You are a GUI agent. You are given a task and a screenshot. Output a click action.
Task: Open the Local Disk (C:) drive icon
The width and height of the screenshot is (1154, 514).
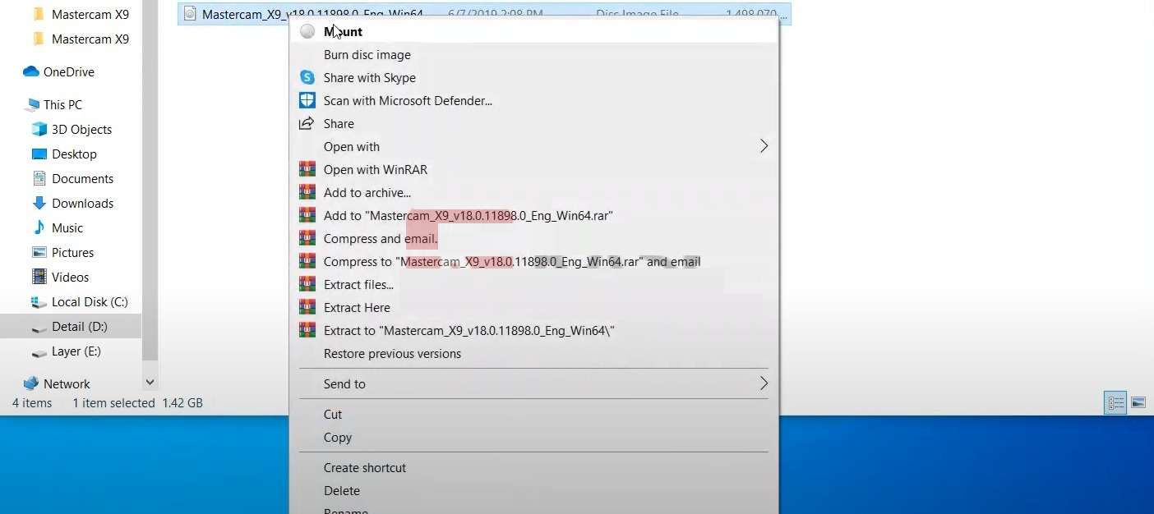tap(39, 302)
